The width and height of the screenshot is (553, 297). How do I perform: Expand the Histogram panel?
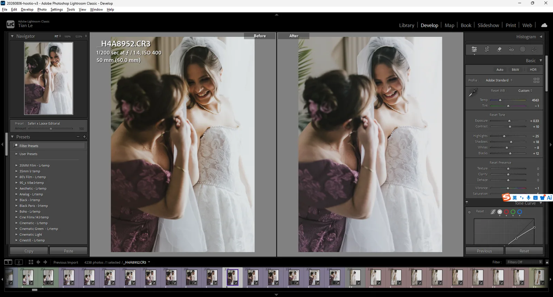[541, 37]
